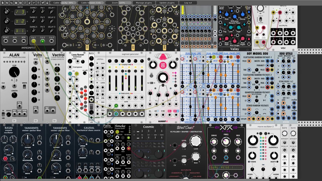Click the large center knob on Chronoblob
Viewport: 322px width, 181px height.
click(163, 78)
